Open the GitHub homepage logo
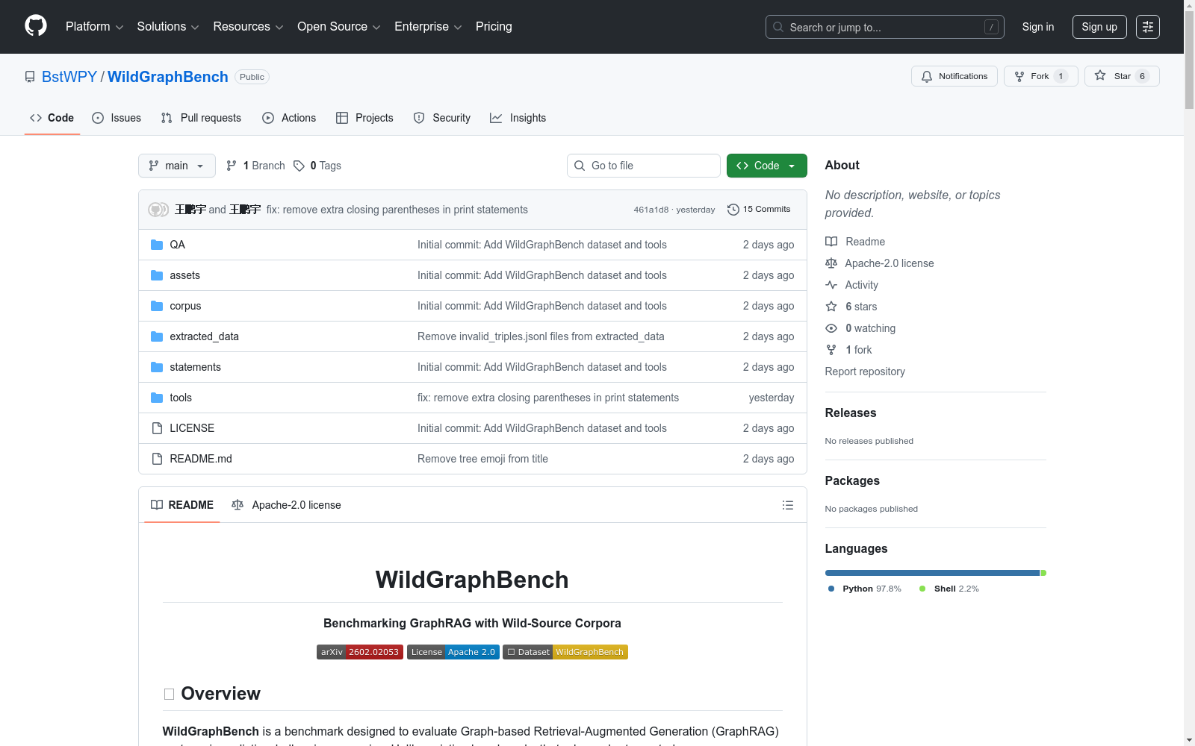 [36, 26]
